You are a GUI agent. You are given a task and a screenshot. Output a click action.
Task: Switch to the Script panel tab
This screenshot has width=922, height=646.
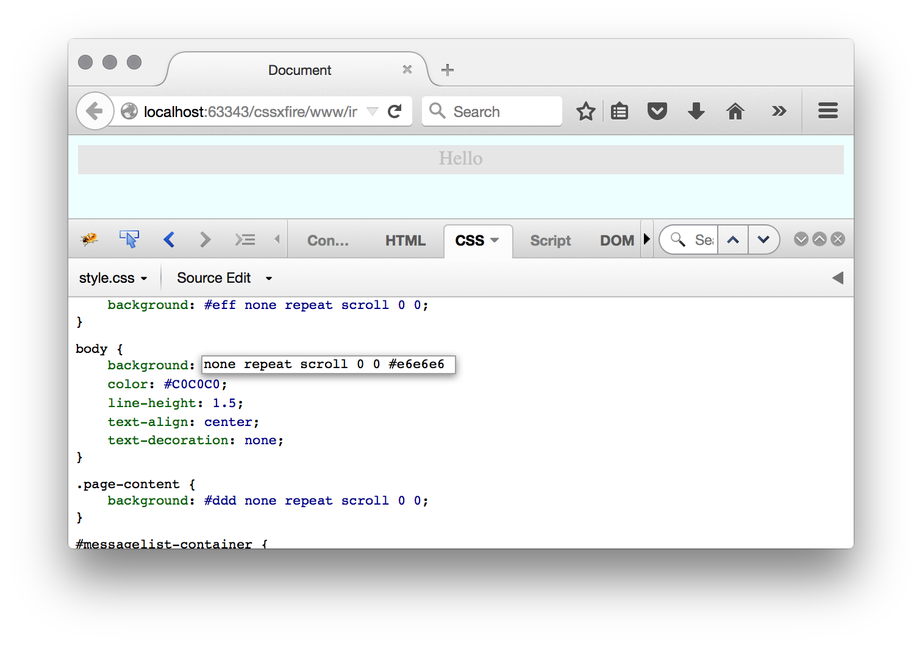click(550, 241)
